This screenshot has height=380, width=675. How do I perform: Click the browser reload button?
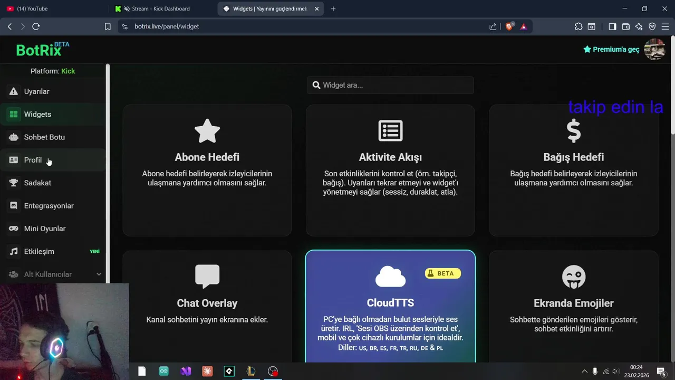point(36,26)
